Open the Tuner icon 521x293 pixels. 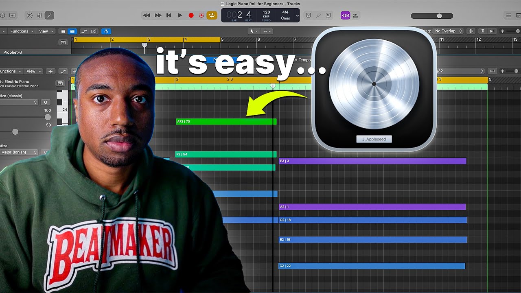point(318,15)
